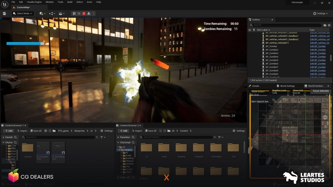Image resolution: width=333 pixels, height=187 pixels.
Task: Open Content Browser 2 Settings
Action: point(239,131)
